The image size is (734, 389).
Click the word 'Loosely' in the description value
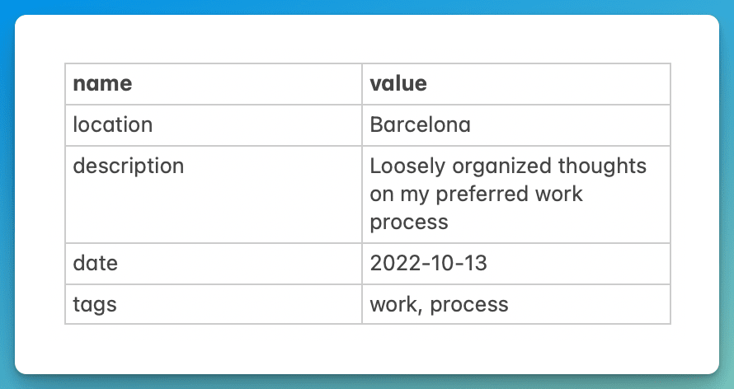[x=407, y=166]
